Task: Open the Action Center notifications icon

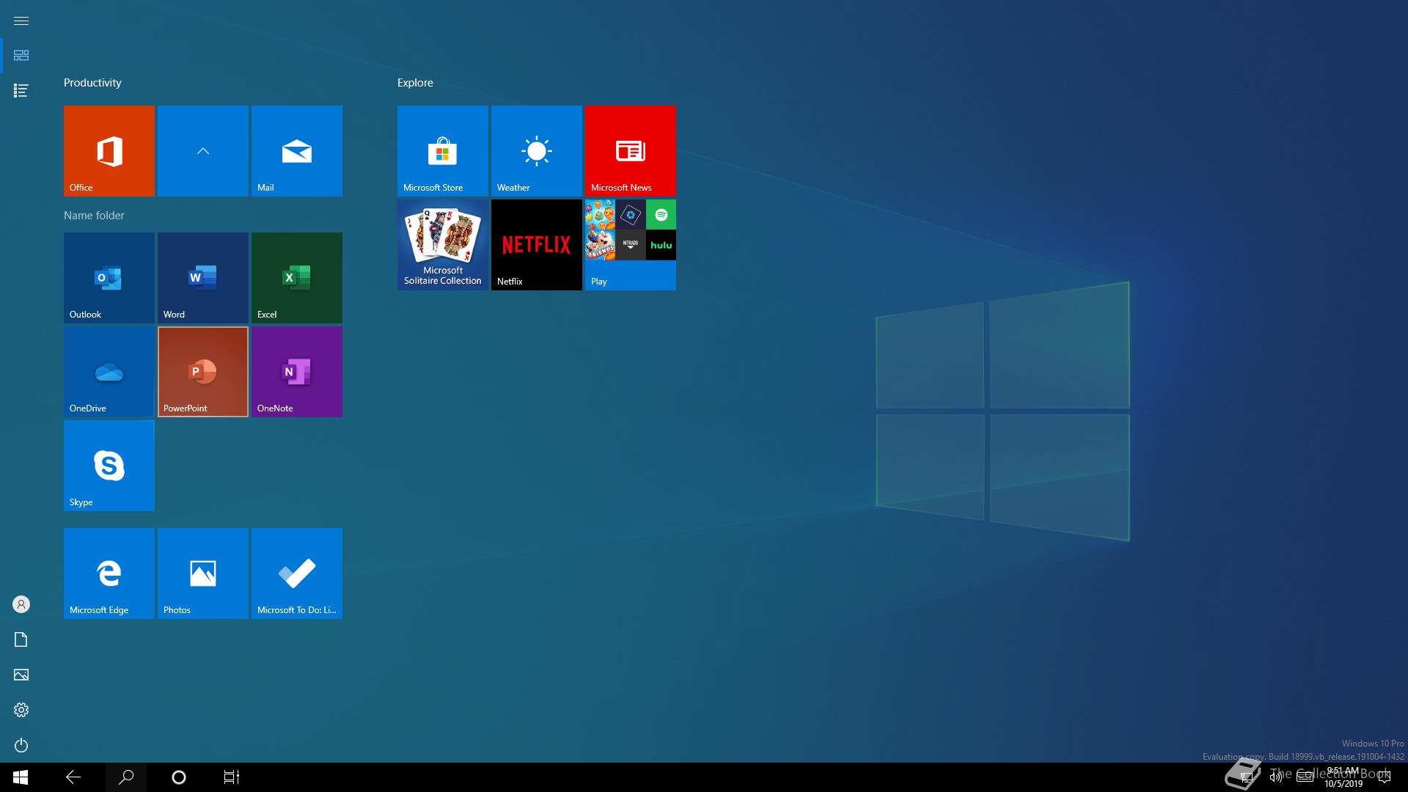Action: point(1385,777)
